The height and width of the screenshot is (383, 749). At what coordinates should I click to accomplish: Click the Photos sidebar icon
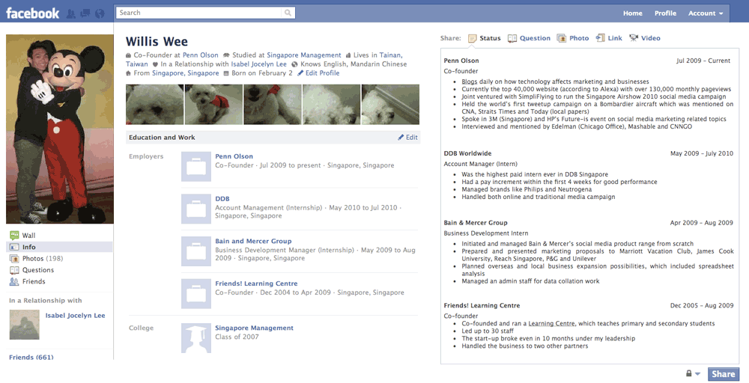coord(14,259)
